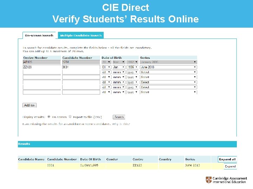Open year yyyy dropdown in third row
The image size is (253, 189).
pos(132,72)
